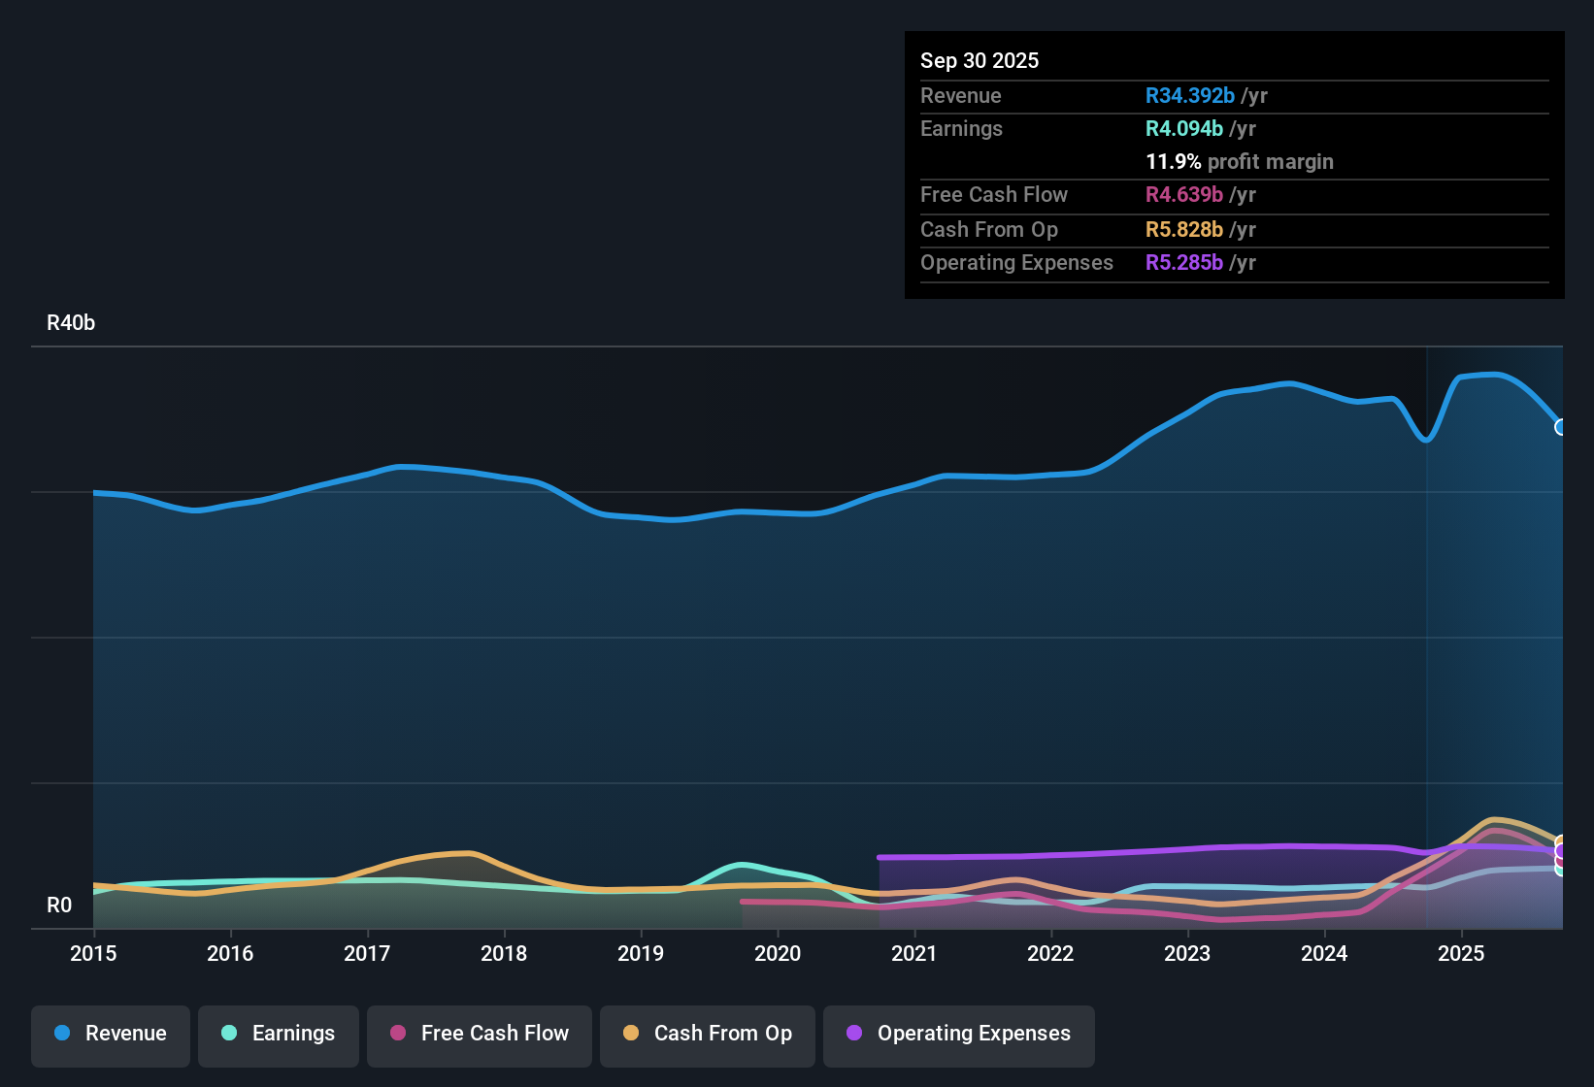The image size is (1594, 1087).
Task: Expand the Sep 30 2025 tooltip details
Action: pos(980,60)
